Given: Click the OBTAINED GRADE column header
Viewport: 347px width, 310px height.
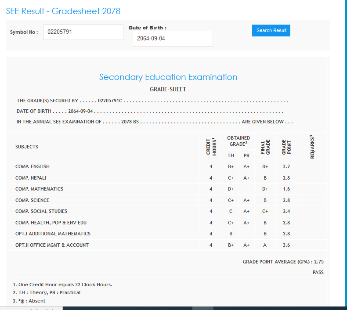Looking at the screenshot, I should click(x=239, y=141).
